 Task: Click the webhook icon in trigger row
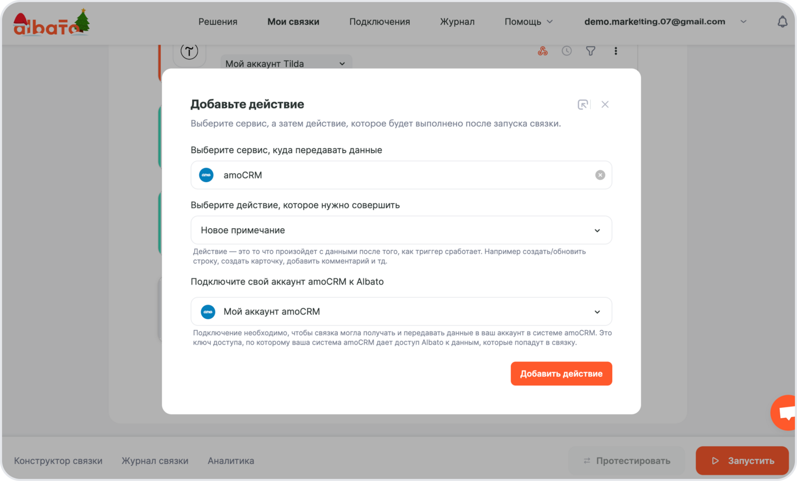point(542,51)
